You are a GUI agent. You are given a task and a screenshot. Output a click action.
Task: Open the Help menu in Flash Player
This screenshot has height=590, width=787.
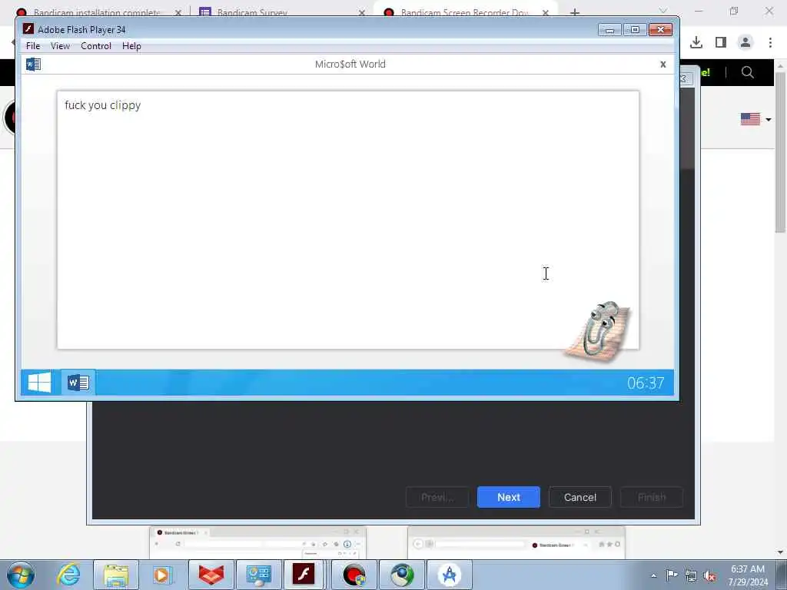pos(131,45)
